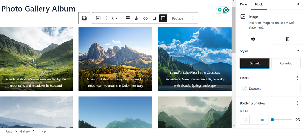Unlink border sides toggle

297,120
